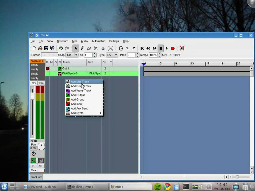Adjust the Pan knob in the mixer strip
This screenshot has height=191, width=255.
click(x=41, y=146)
